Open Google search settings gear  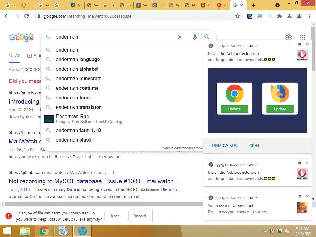tap(289, 37)
